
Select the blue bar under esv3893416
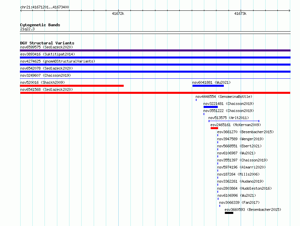155,58
